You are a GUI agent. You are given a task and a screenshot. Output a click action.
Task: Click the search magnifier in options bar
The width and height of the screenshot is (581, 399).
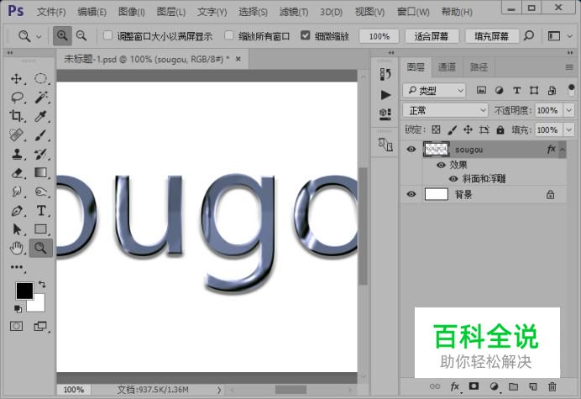(529, 35)
